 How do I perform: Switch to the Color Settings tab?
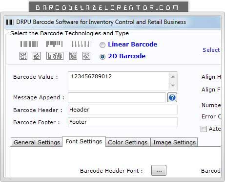tap(128, 142)
